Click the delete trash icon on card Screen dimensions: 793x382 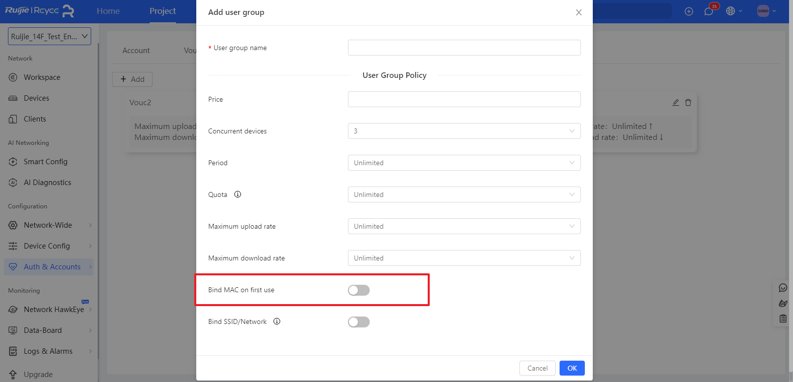[x=688, y=103]
